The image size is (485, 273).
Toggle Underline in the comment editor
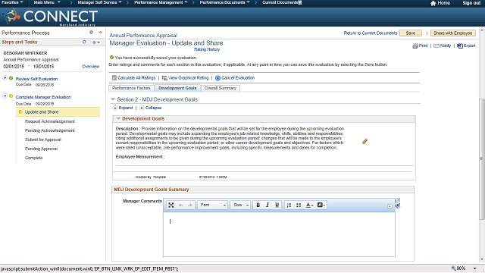pyautogui.click(x=277, y=205)
